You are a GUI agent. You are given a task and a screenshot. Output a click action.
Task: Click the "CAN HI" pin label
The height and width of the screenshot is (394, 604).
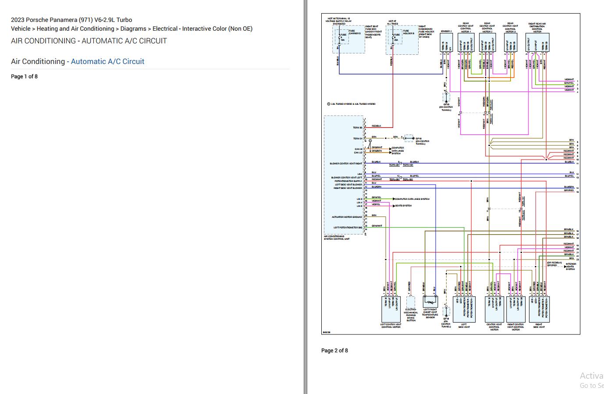pos(359,149)
